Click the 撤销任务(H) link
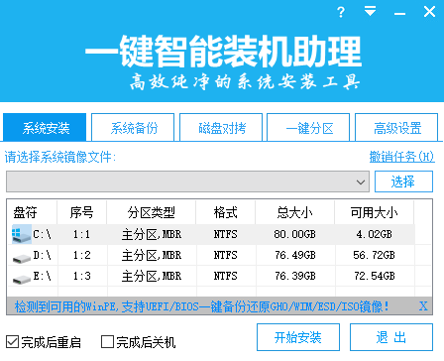The height and width of the screenshot is (361, 444). (401, 157)
